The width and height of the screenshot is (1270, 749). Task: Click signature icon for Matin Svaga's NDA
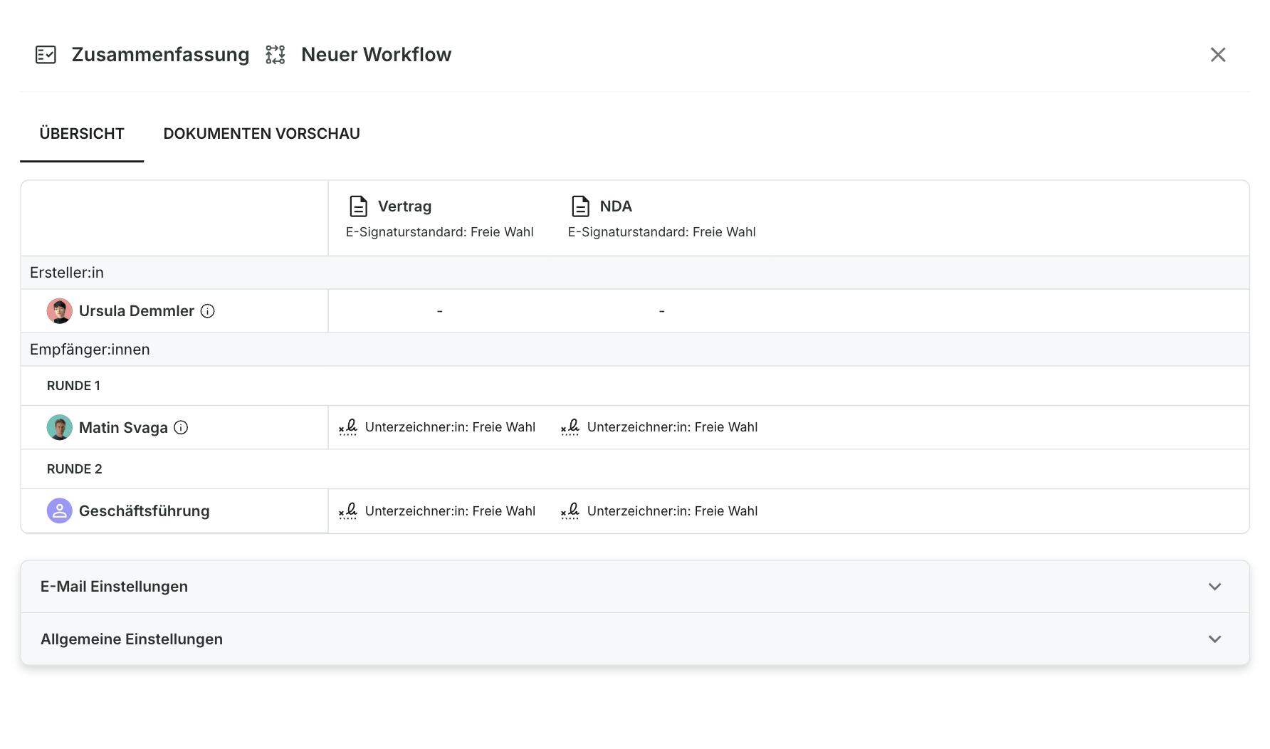pyautogui.click(x=570, y=427)
